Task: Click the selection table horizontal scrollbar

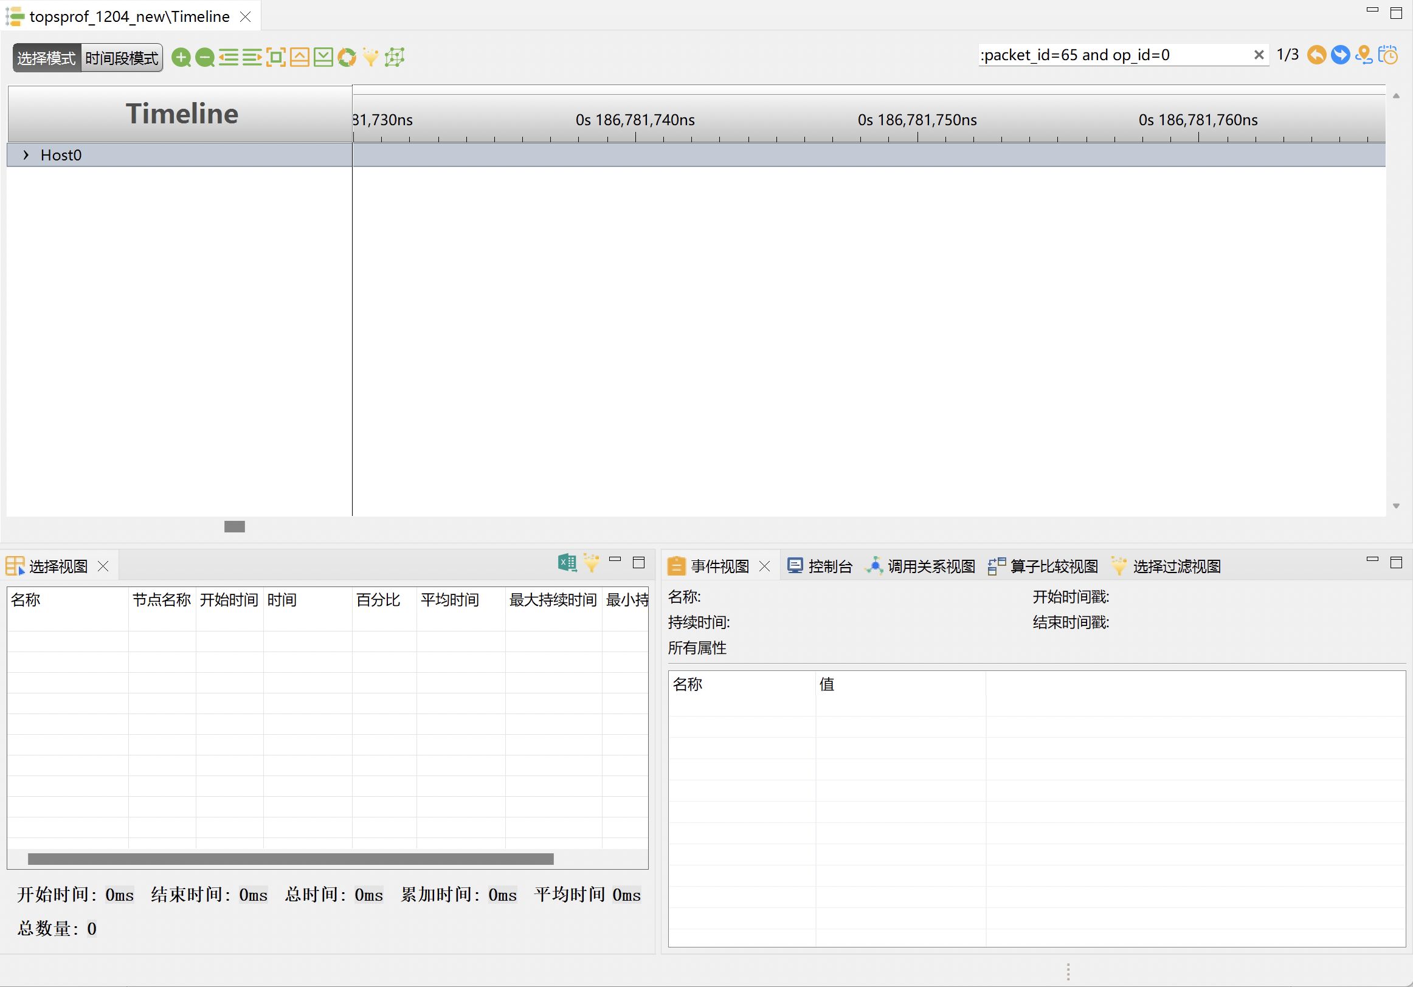Action: pyautogui.click(x=291, y=859)
